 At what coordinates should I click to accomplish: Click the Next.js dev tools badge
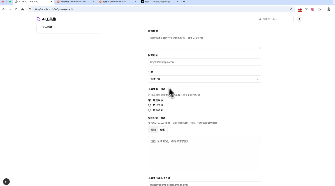click(x=6, y=182)
